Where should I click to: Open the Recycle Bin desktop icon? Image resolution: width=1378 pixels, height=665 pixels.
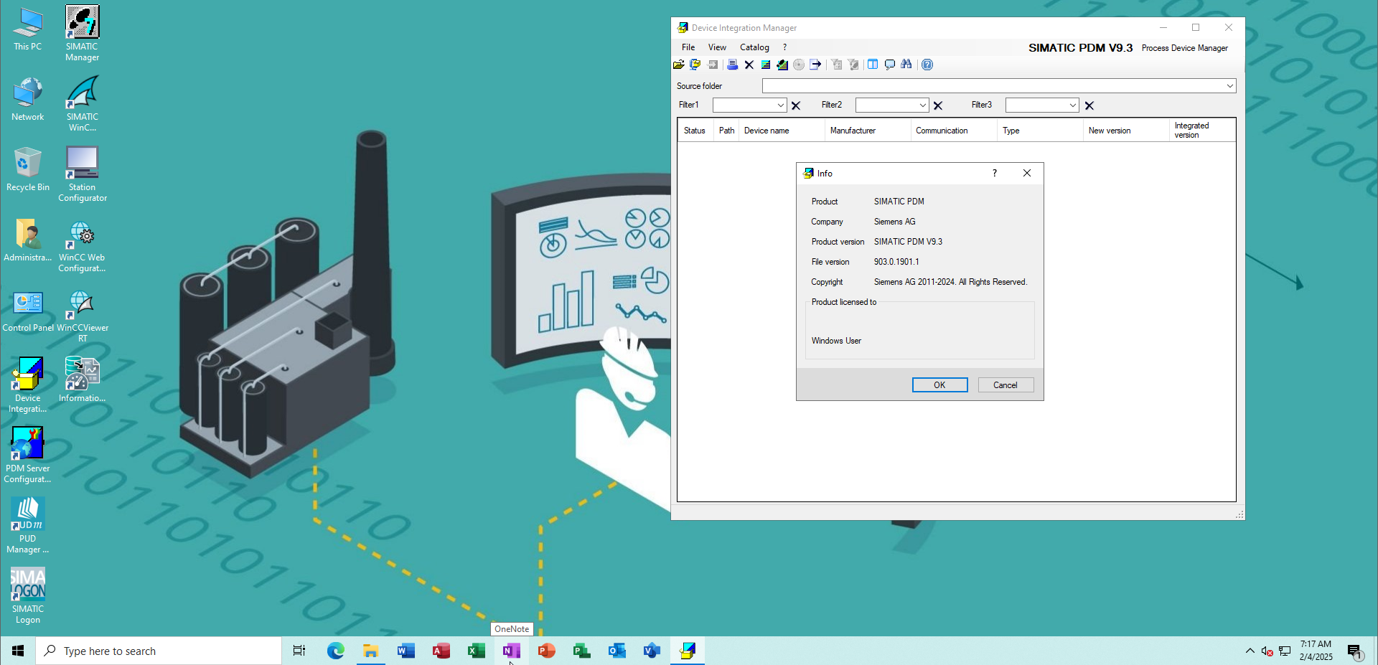[28, 169]
